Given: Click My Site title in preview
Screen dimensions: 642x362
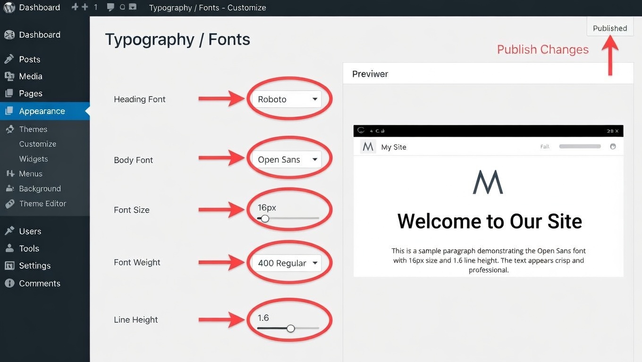Looking at the screenshot, I should pyautogui.click(x=394, y=147).
